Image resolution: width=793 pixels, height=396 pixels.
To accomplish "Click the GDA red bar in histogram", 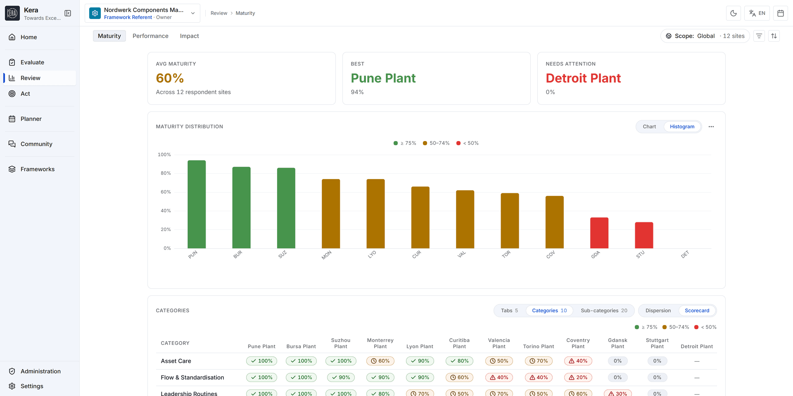I will click(599, 233).
